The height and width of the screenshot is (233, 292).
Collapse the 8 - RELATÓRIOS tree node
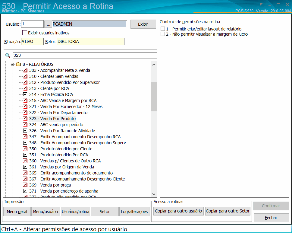pyautogui.click(x=12, y=64)
